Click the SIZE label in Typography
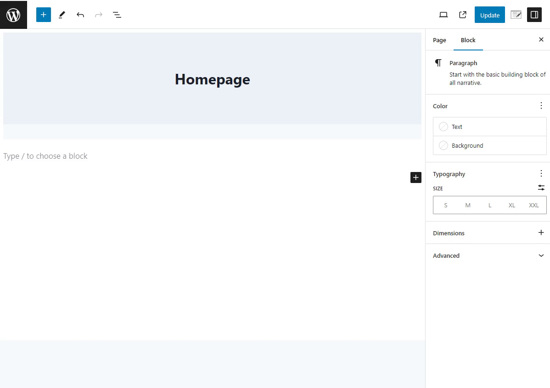The width and height of the screenshot is (550, 388). tap(438, 188)
